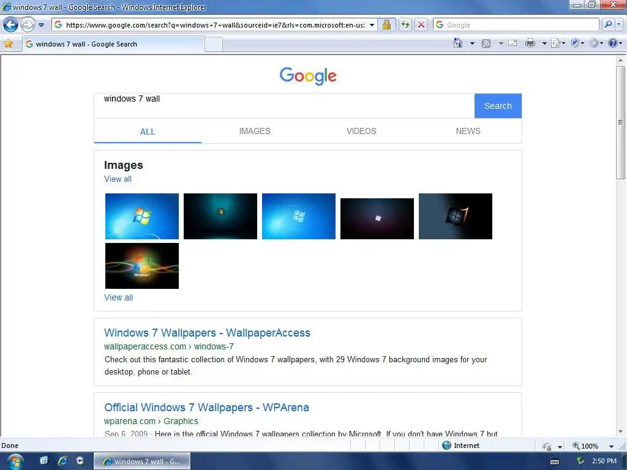This screenshot has height=470, width=627.
Task: Select the ALL results tab
Action: tap(148, 132)
